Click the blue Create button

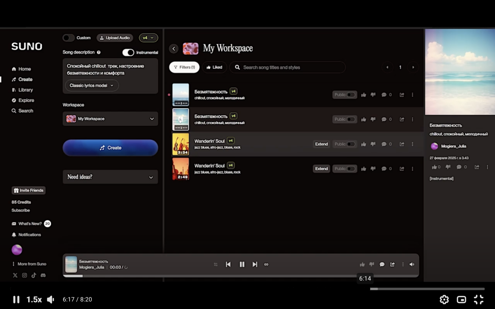pyautogui.click(x=110, y=148)
